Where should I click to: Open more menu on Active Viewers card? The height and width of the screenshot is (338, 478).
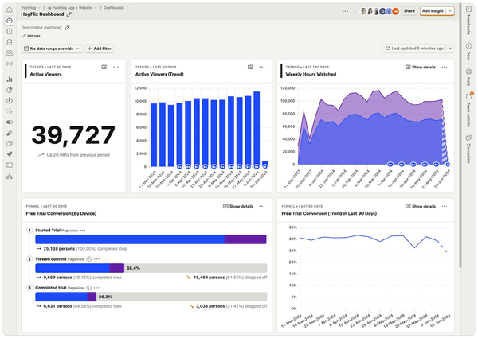(x=116, y=67)
